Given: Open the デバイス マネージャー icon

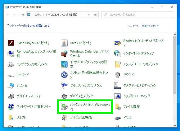Looking at the screenshot, I should point(11,96).
